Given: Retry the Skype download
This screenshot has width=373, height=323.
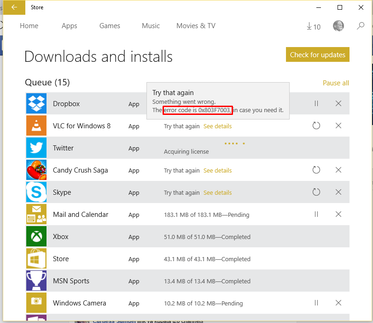Looking at the screenshot, I should click(316, 192).
